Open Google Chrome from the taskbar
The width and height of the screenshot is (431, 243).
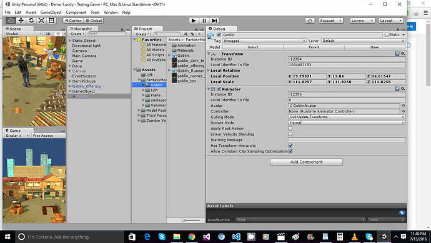pos(192,237)
